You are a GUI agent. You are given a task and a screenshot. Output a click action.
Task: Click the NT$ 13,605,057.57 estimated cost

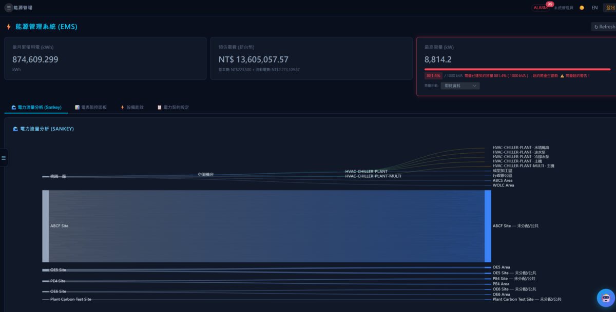tap(254, 59)
